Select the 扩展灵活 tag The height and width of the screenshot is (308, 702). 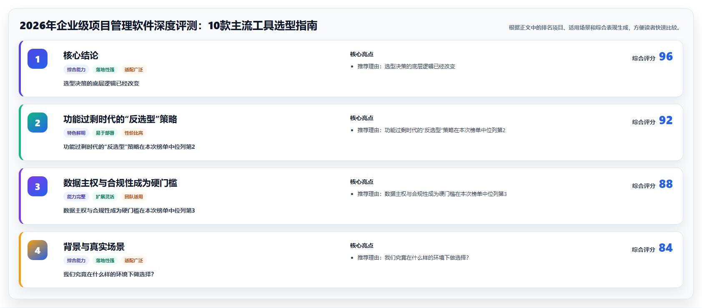105,197
